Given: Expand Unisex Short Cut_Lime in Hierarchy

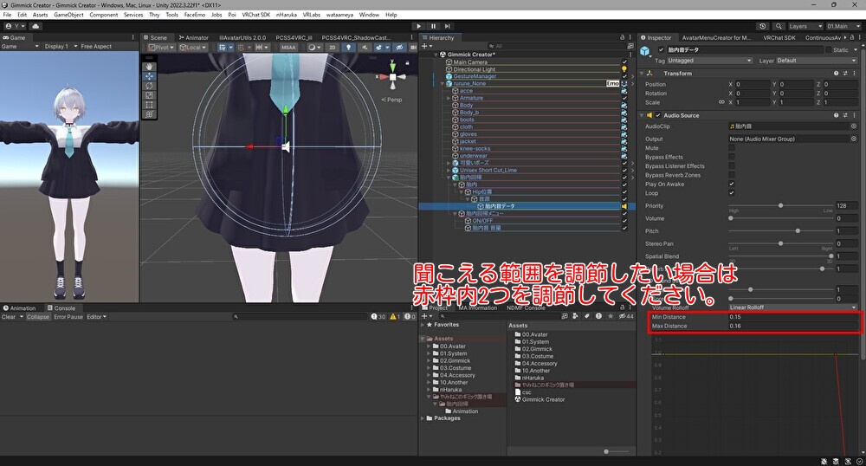Looking at the screenshot, I should coord(449,170).
